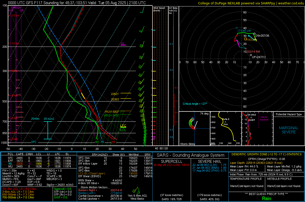Screen dimensions: 305x202
Task: Click the WBZ=13432' wet-bulb zero label
Action: 111,115
